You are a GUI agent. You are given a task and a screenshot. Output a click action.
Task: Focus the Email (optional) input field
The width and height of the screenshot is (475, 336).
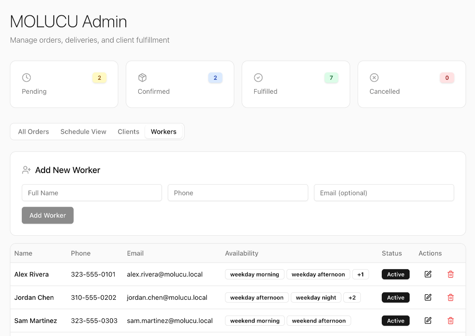384,193
